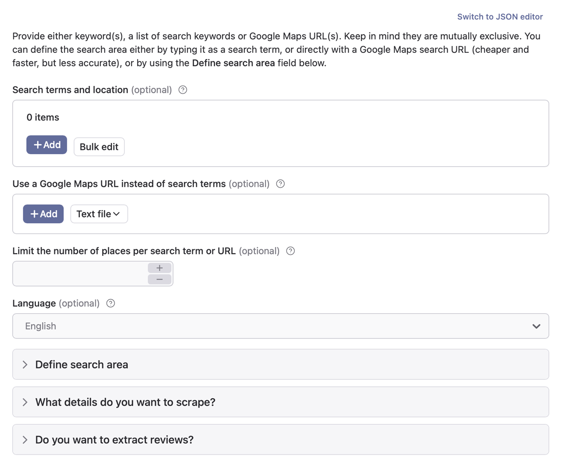Click chevron arrow beside extract reviews heading
The height and width of the screenshot is (472, 561).
pos(25,440)
